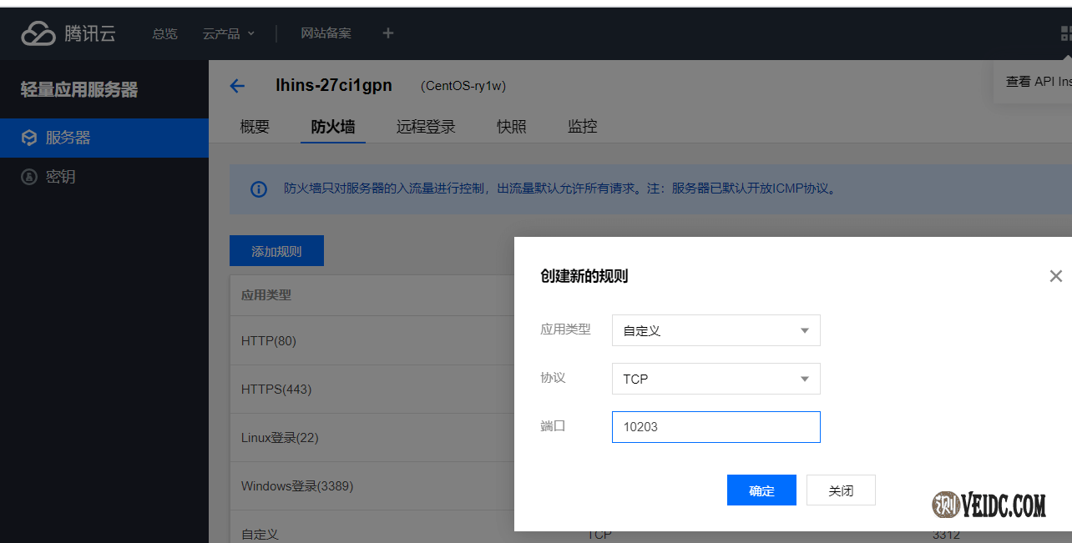Click the 关闭 button in dialog
This screenshot has width=1072, height=543.
pos(841,490)
